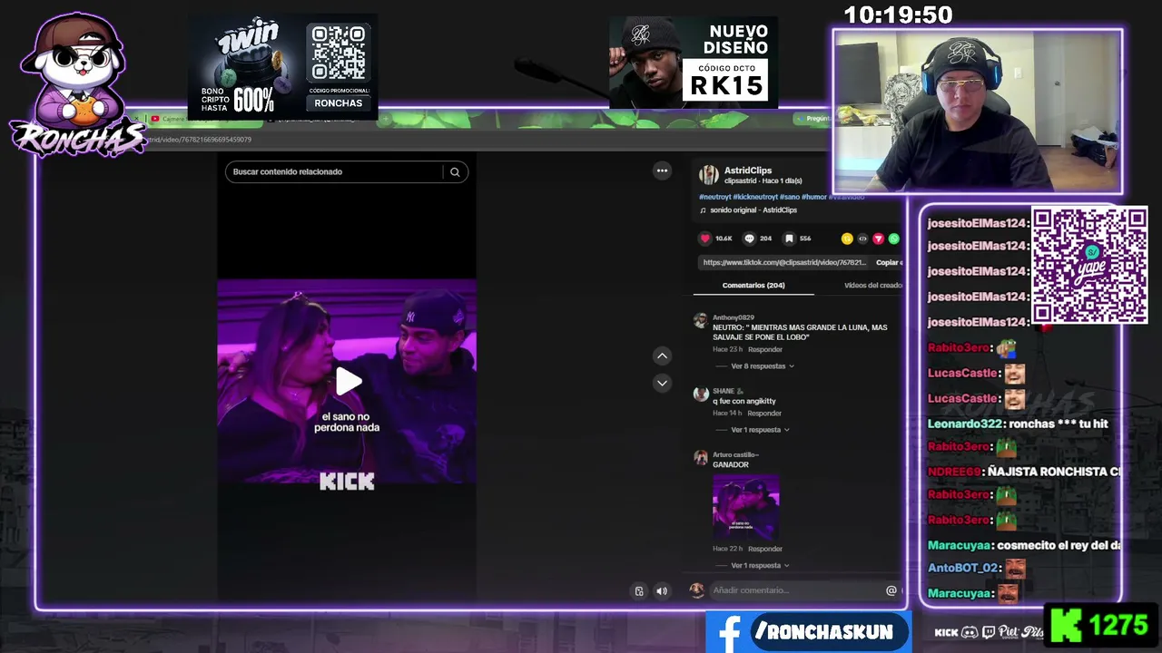Toggle the video mute speaker icon
The image size is (1162, 653).
[662, 591]
